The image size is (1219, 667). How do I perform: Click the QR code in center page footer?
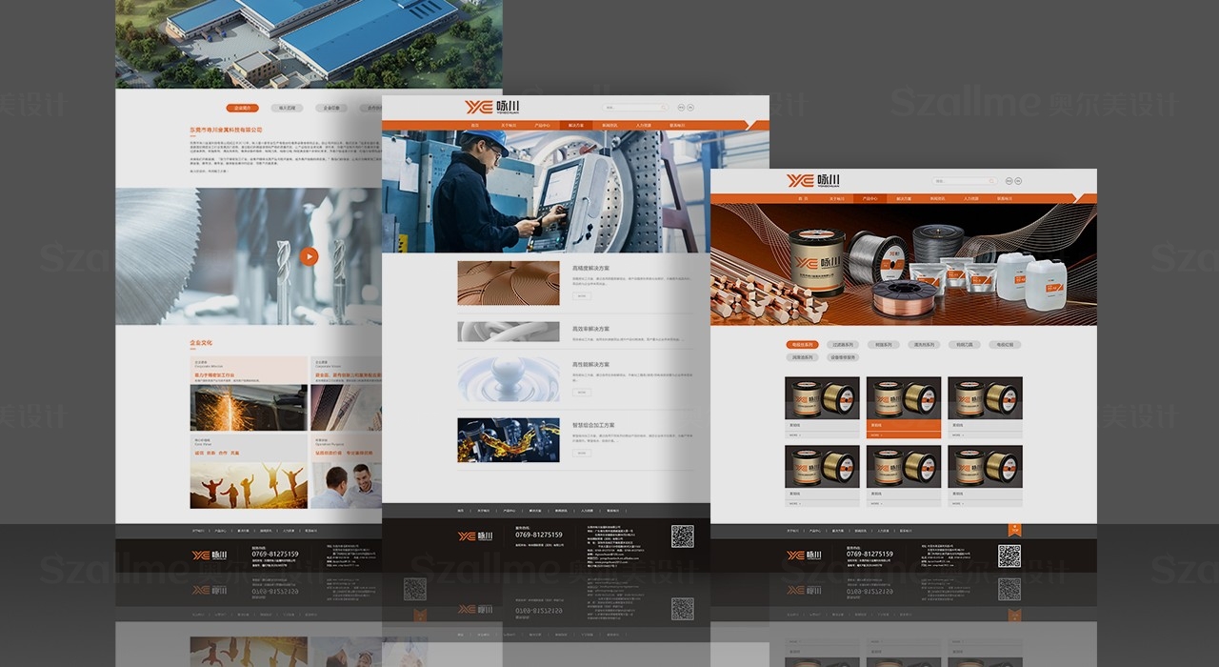[x=682, y=536]
